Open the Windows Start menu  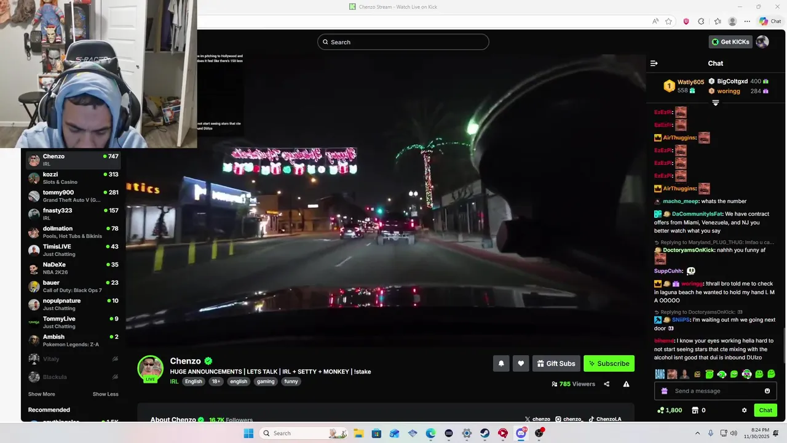248,433
